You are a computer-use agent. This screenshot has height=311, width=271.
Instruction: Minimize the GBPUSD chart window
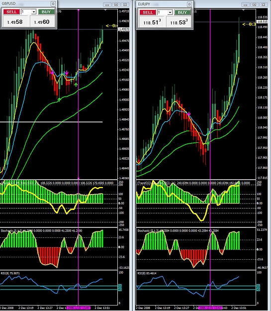pyautogui.click(x=107, y=5)
